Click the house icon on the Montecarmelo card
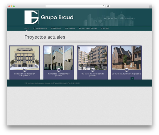The height and width of the screenshot is (135, 159). [59, 70]
